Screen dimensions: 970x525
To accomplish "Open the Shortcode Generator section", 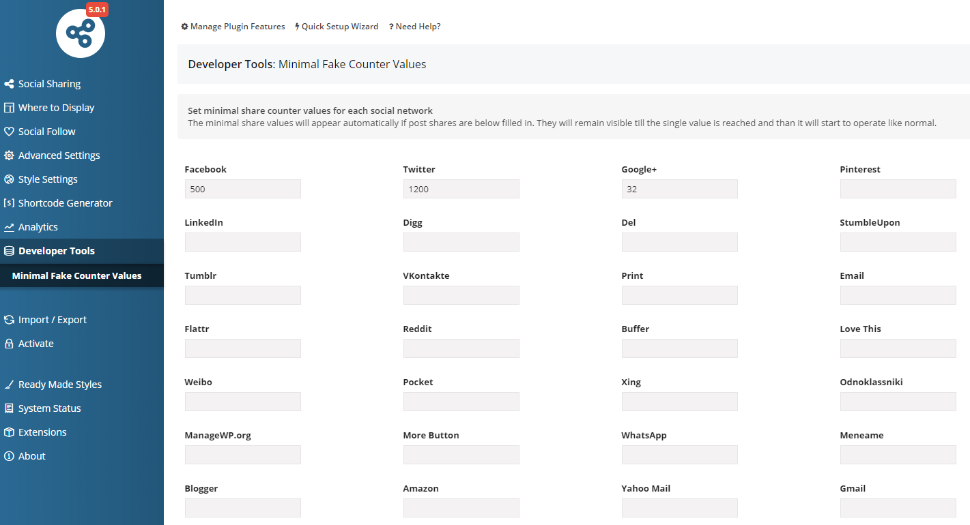I will (65, 203).
